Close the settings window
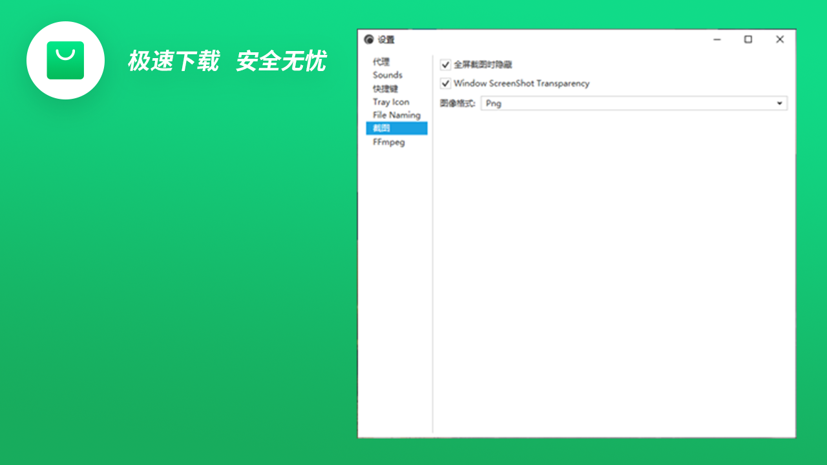This screenshot has width=827, height=465. (x=780, y=39)
